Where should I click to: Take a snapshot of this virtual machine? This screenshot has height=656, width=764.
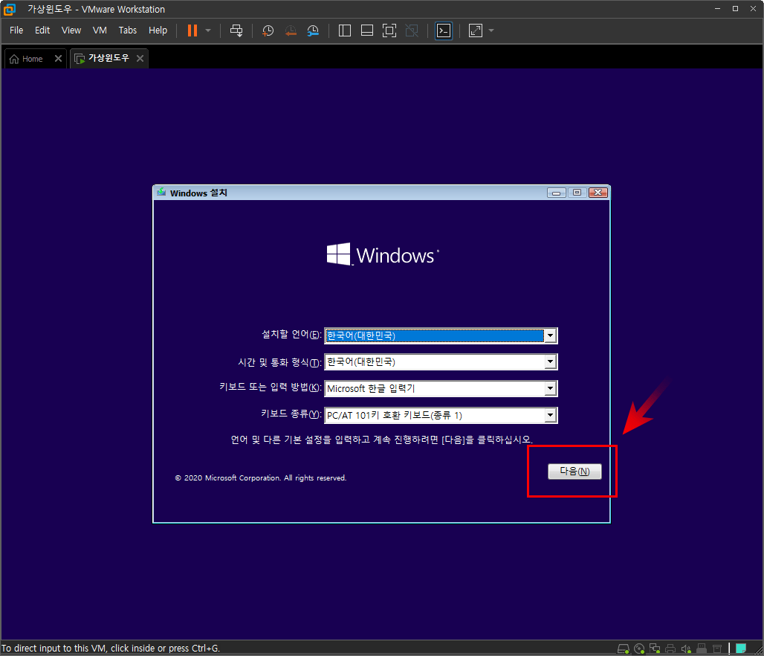[x=268, y=30]
